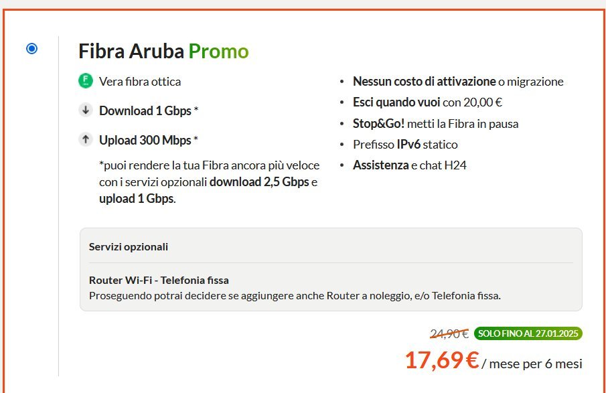The height and width of the screenshot is (393, 606).
Task: Click the Fibra Aruba Promo heading
Action: click(x=163, y=51)
